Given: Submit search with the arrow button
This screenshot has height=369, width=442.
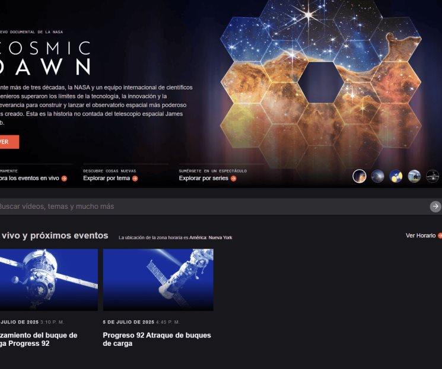Looking at the screenshot, I should pyautogui.click(x=435, y=206).
